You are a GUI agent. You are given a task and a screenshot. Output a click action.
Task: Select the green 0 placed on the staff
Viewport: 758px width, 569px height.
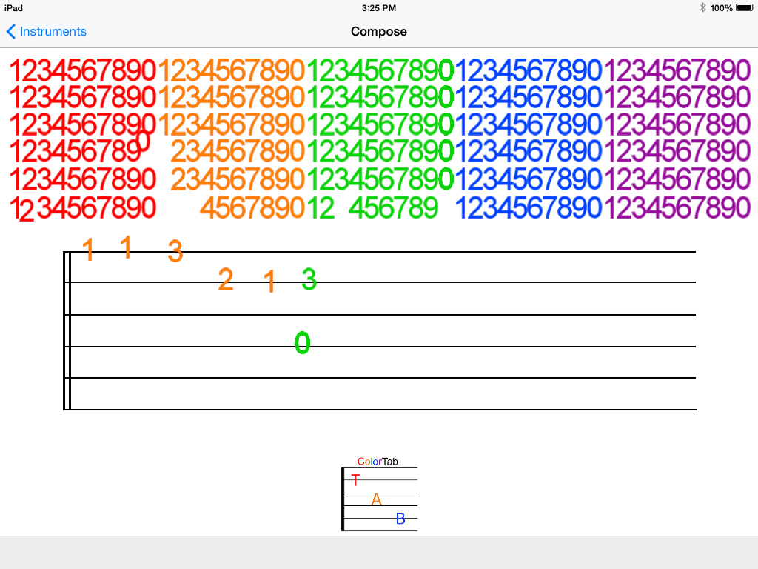pyautogui.click(x=302, y=342)
